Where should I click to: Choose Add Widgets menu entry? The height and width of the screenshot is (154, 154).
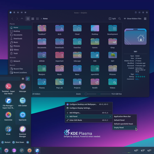click(89, 113)
